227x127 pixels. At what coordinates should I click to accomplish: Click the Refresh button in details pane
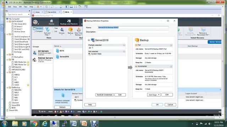pyautogui.click(x=62, y=107)
